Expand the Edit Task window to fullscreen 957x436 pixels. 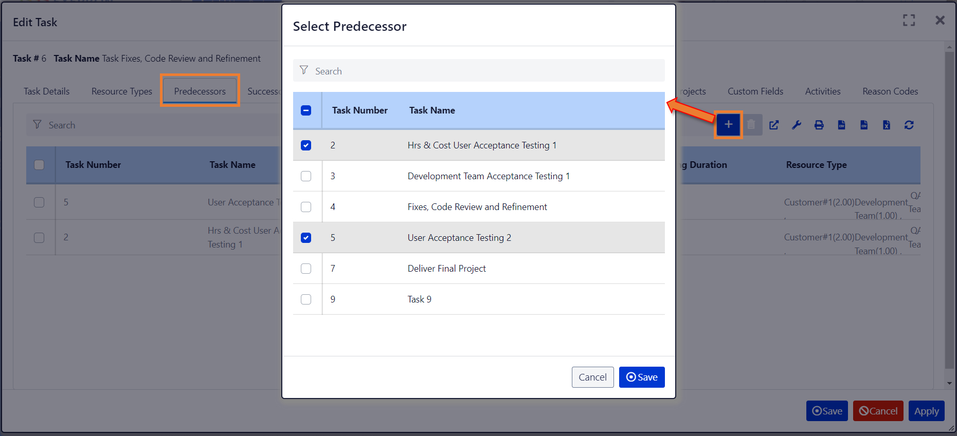coord(909,20)
